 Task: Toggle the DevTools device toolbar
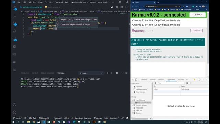tap(136, 80)
